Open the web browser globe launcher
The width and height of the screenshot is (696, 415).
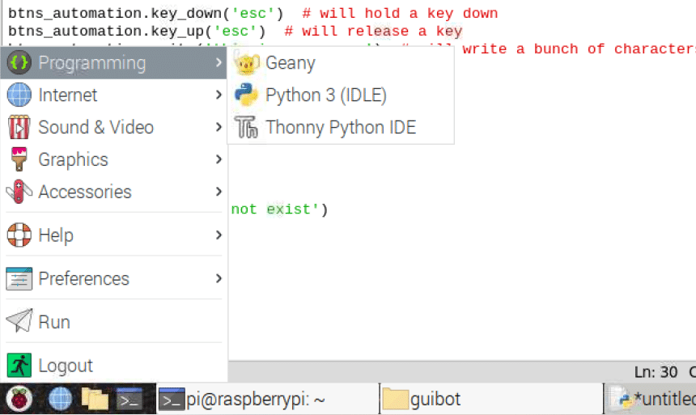(60, 399)
